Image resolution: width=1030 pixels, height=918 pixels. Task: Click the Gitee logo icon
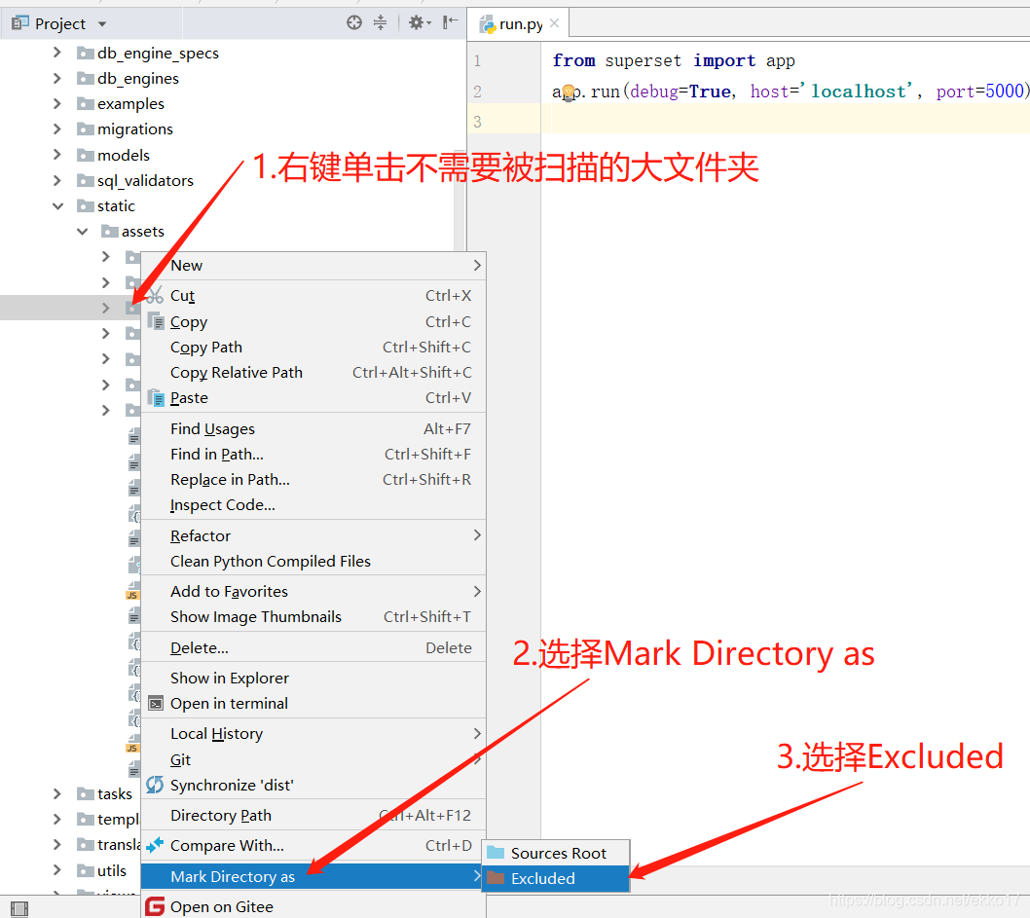155,906
